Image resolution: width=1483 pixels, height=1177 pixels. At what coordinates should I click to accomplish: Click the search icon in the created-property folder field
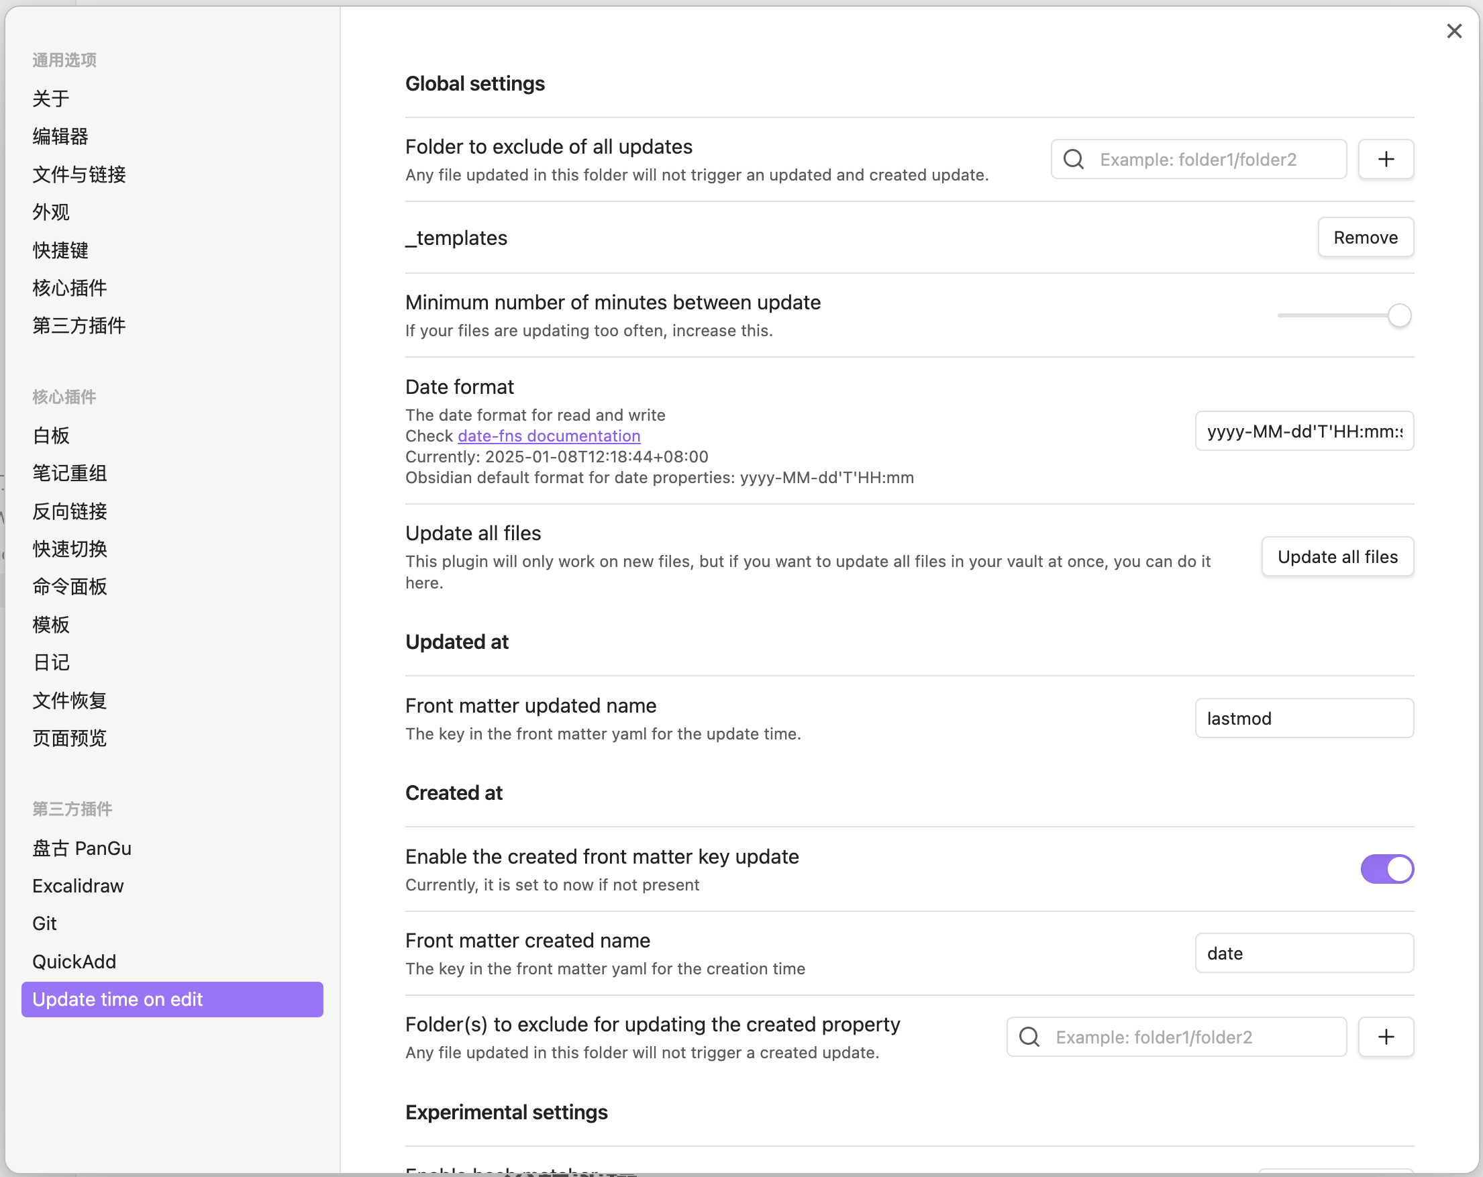1029,1037
